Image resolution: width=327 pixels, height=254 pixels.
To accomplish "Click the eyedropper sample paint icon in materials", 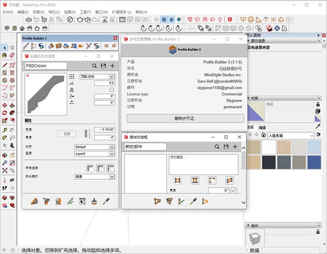I will pyautogui.click(x=318, y=127).
